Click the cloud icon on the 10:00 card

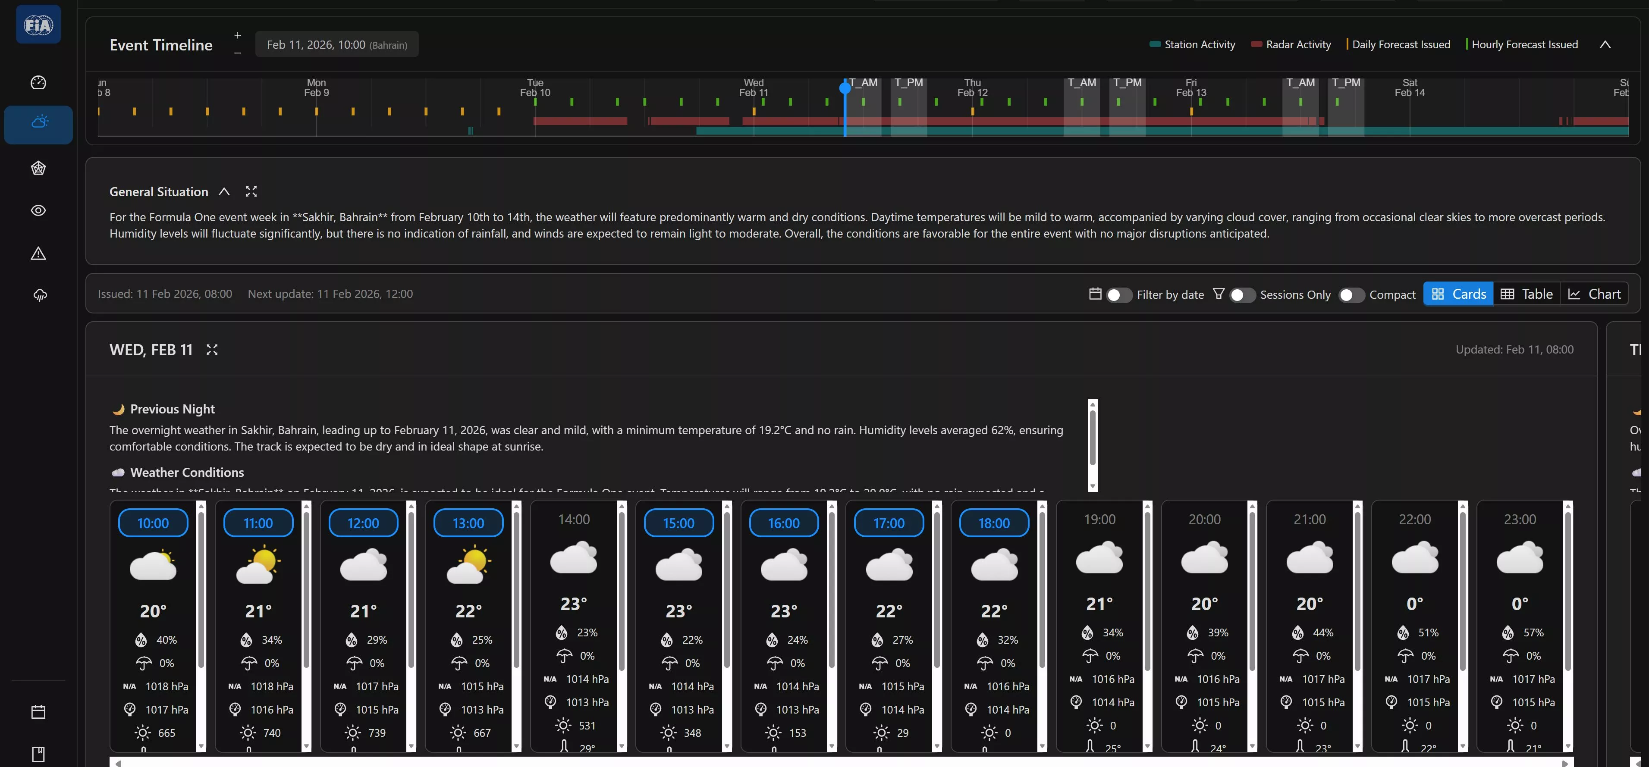click(x=153, y=565)
